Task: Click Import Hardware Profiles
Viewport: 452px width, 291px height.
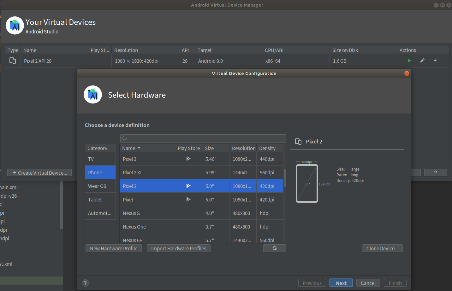Action: click(179, 248)
